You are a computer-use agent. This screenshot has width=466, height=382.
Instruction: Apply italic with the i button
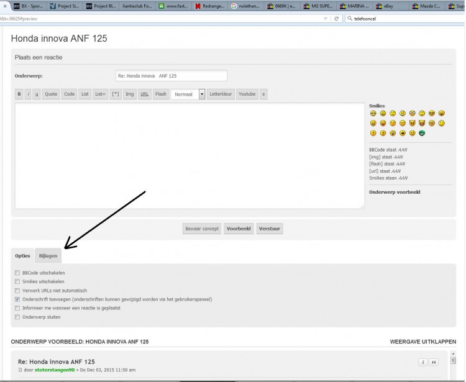point(28,94)
